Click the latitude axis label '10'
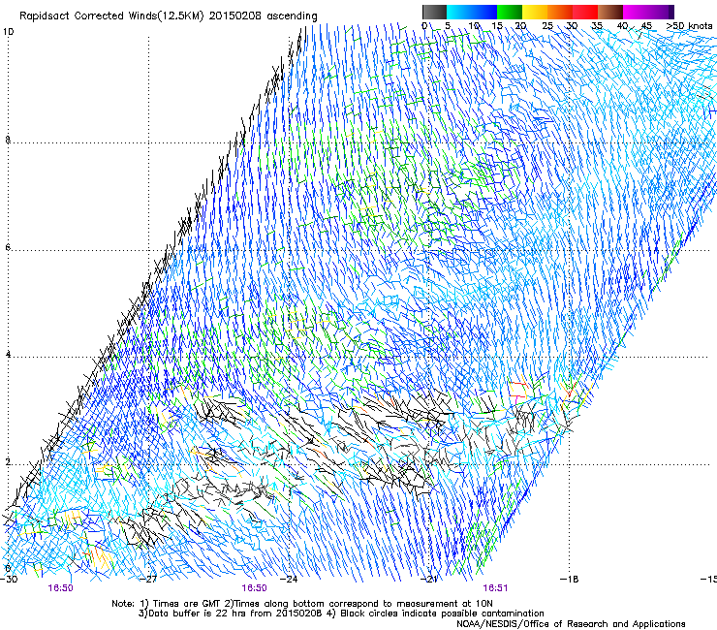The height and width of the screenshot is (630, 717). click(x=8, y=32)
